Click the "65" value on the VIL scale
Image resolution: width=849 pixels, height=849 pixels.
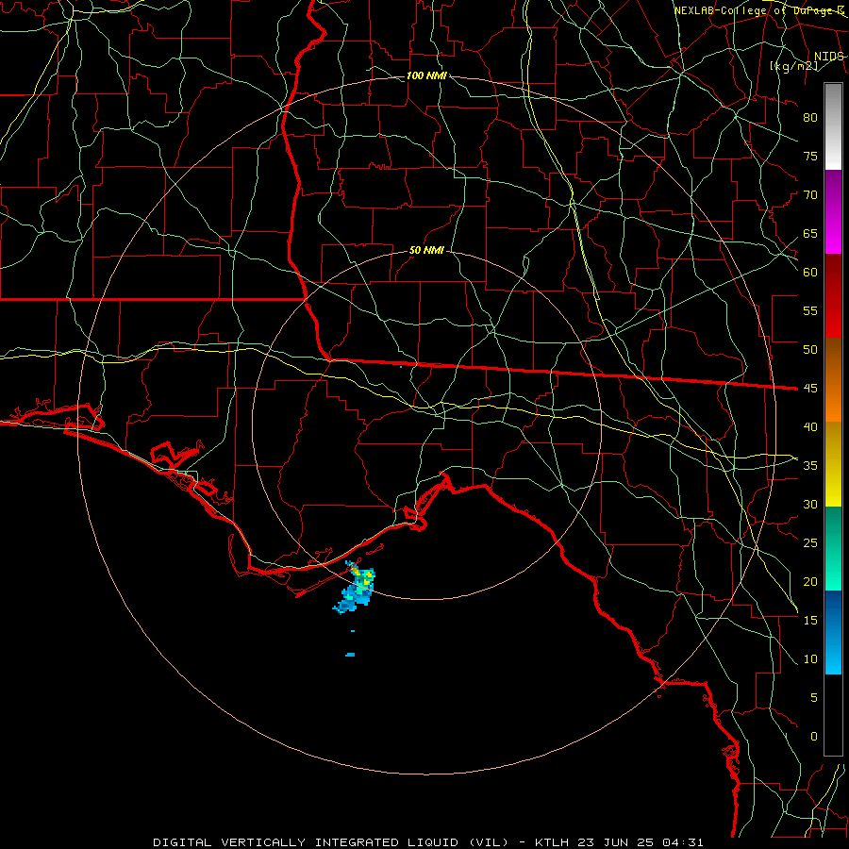810,233
